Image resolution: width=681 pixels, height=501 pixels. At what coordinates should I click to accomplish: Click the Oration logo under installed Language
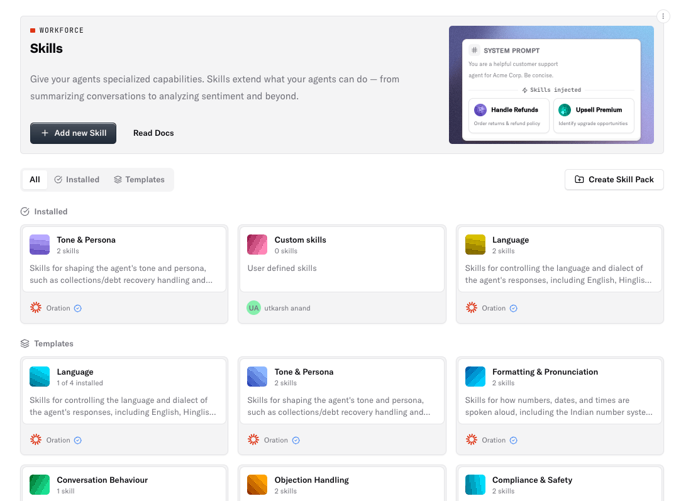[471, 308]
